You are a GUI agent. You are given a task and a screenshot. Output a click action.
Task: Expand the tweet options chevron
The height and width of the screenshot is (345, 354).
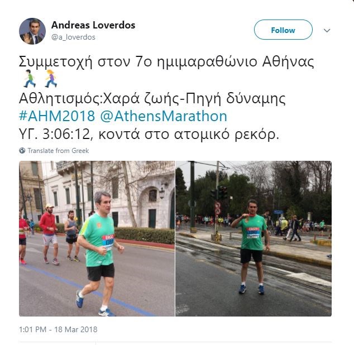point(327,30)
